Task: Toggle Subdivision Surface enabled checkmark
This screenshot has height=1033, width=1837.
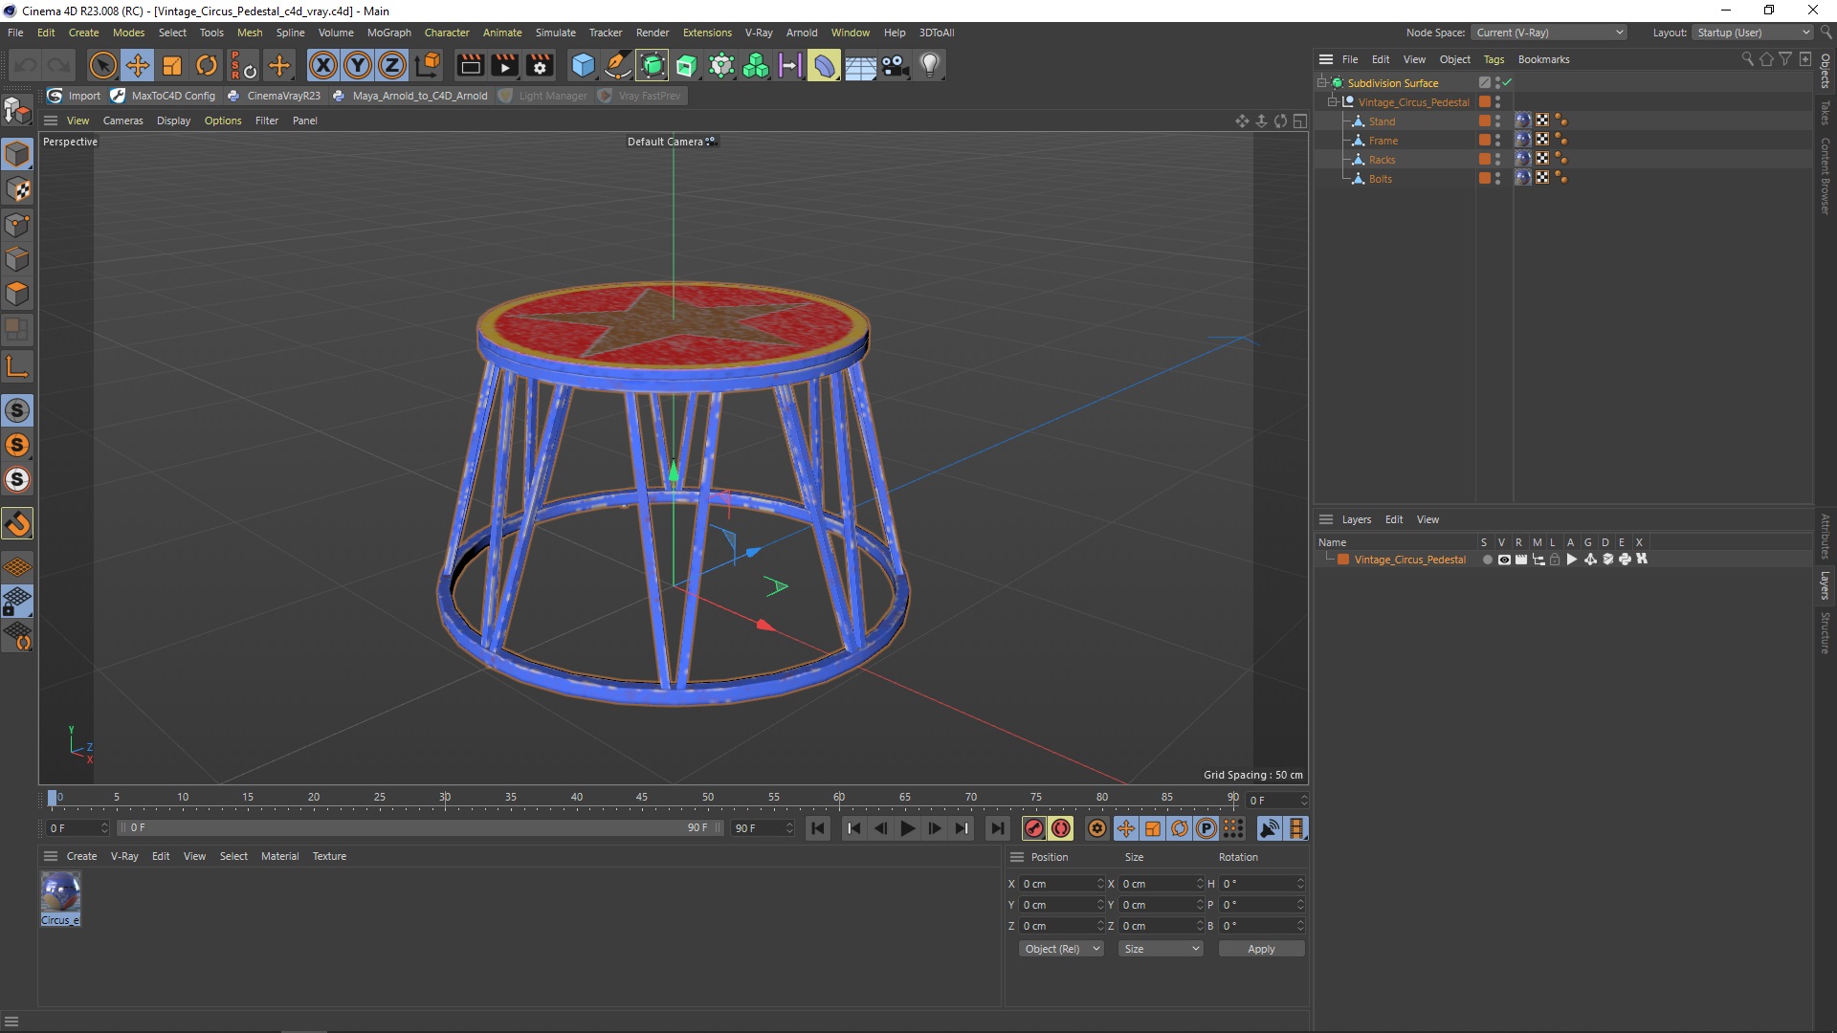Action: pyautogui.click(x=1508, y=83)
